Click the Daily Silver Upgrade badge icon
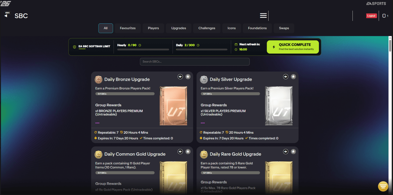393x195 pixels. click(x=204, y=80)
